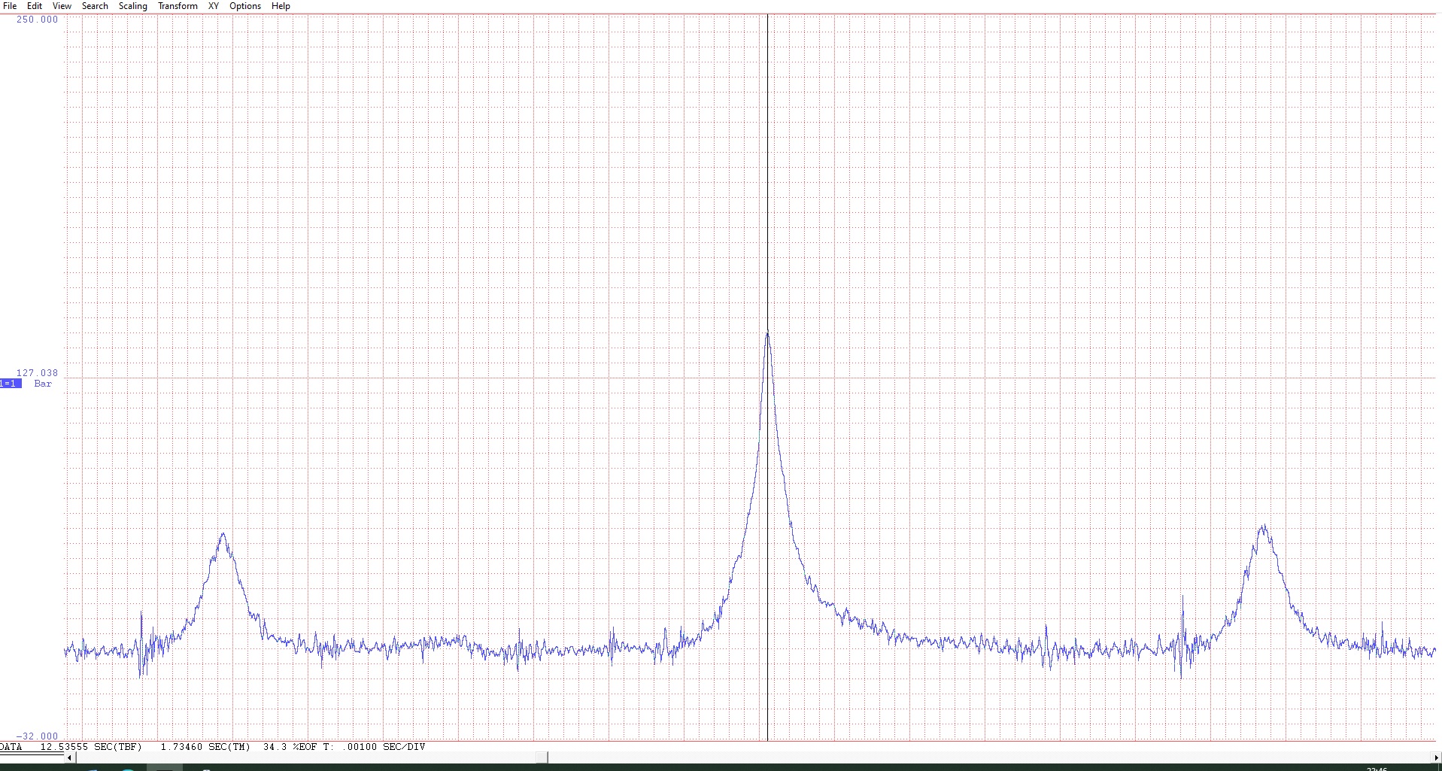Screen dimensions: 1442x771
Task: Open the Search menu
Action: click(95, 6)
